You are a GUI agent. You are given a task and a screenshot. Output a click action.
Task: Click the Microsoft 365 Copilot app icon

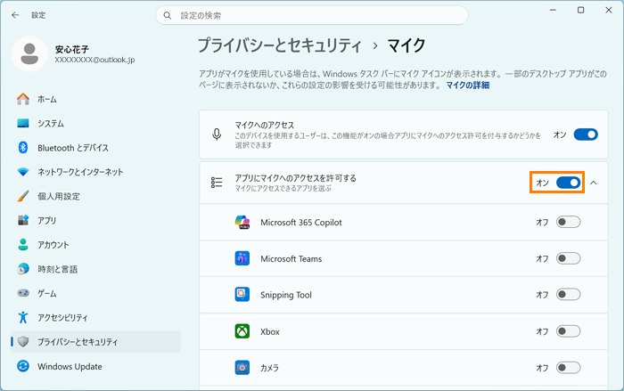pyautogui.click(x=242, y=222)
